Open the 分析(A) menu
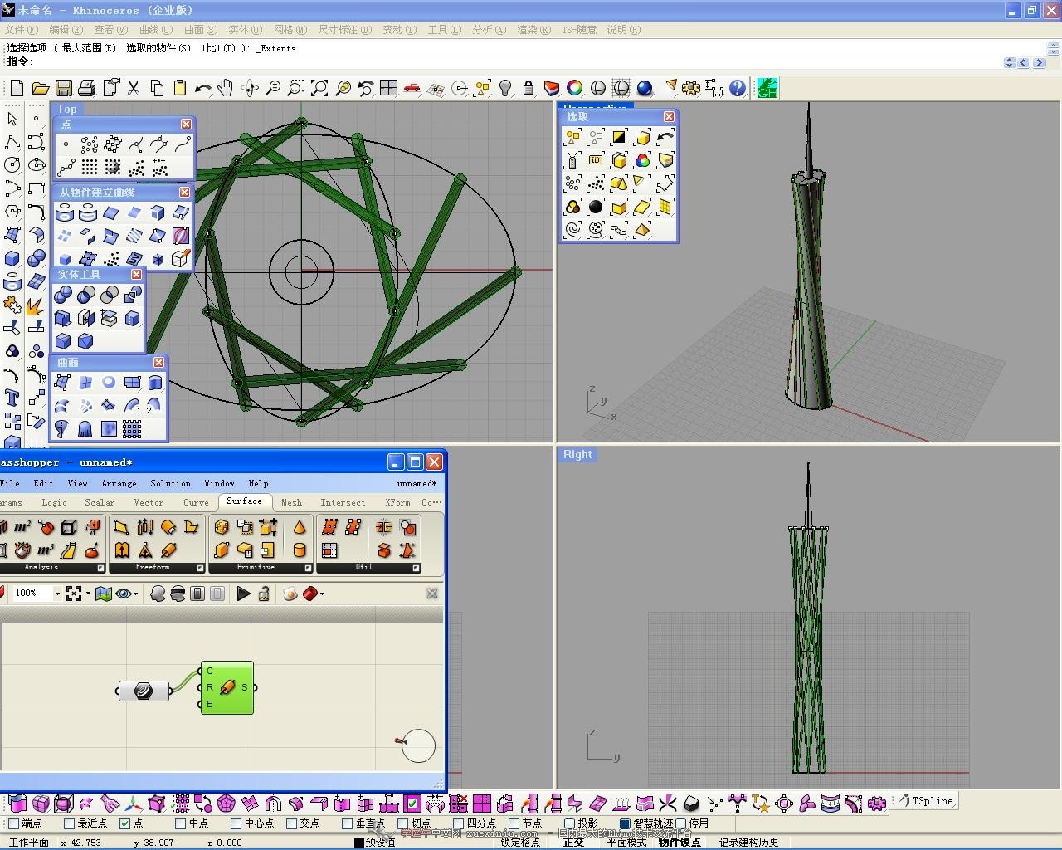Viewport: 1062px width, 850px height. click(x=489, y=30)
